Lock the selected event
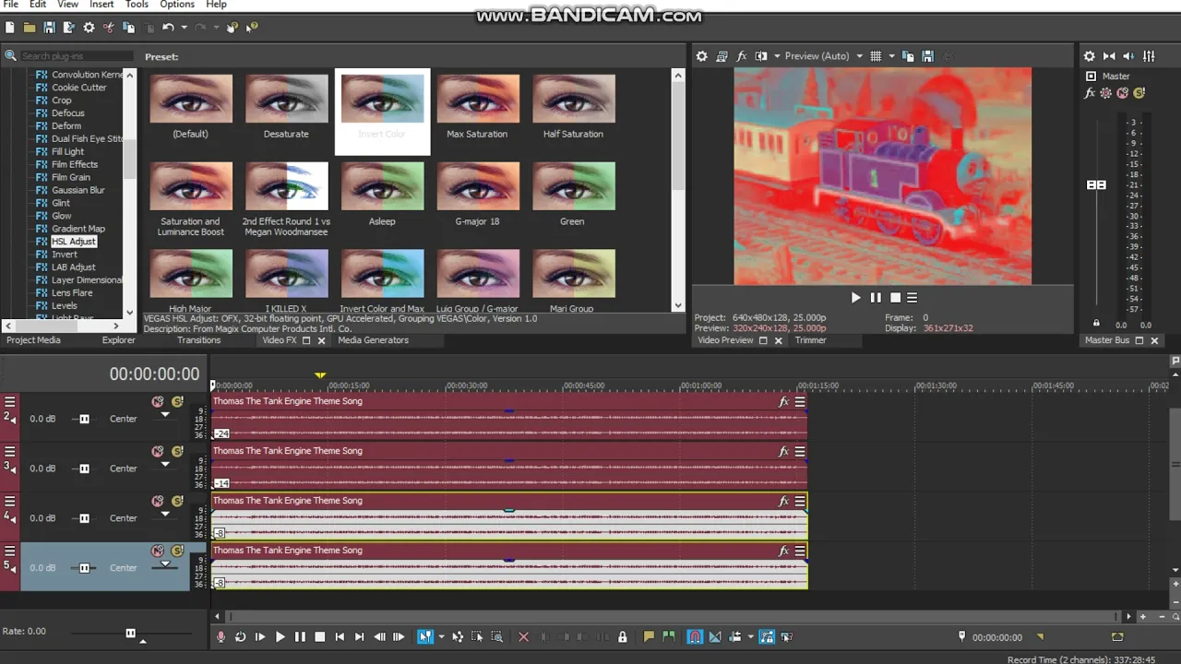The height and width of the screenshot is (664, 1181). point(623,636)
